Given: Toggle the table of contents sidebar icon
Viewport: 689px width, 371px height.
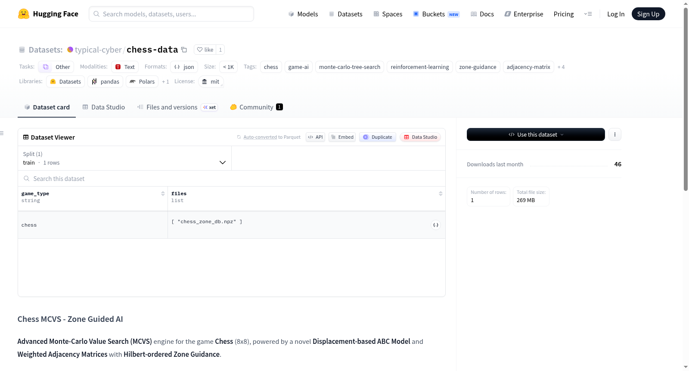Looking at the screenshot, I should tap(2, 133).
